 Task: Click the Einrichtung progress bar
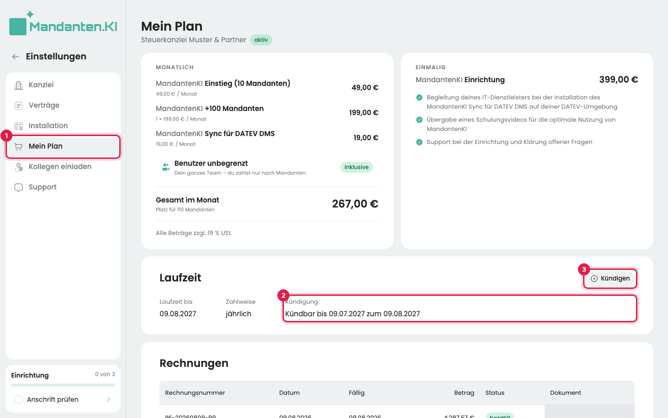pyautogui.click(x=63, y=385)
